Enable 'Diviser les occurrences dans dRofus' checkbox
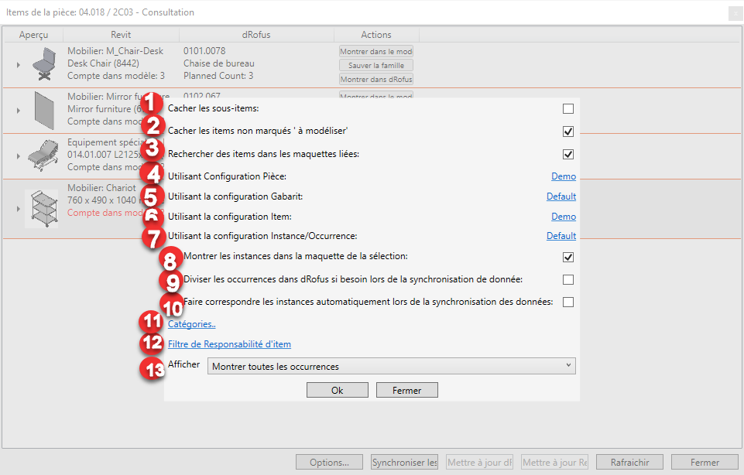744x475 pixels. (x=568, y=279)
